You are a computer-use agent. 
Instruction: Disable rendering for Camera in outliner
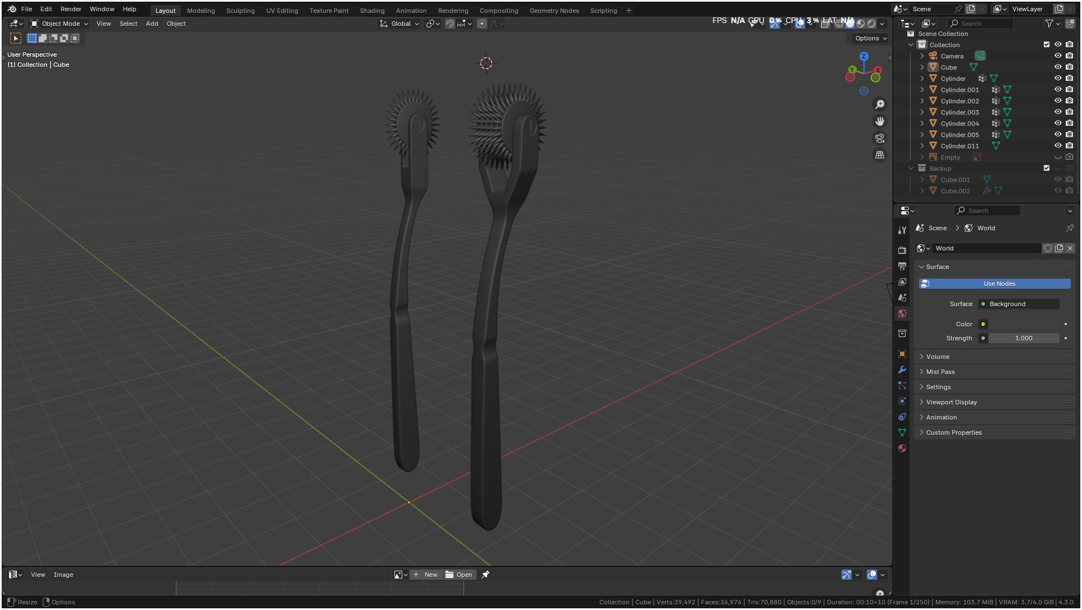tap(1069, 56)
